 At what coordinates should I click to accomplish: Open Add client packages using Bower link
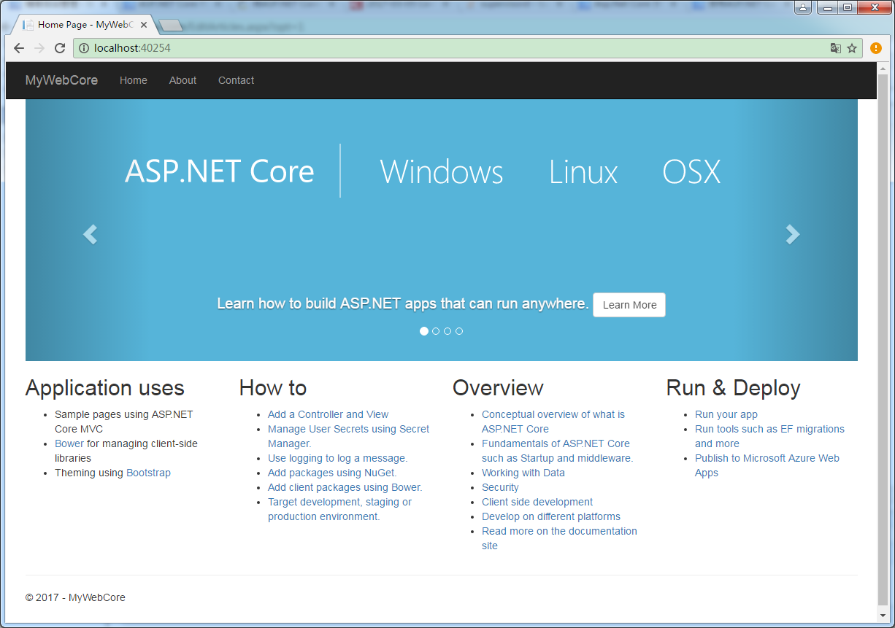[x=345, y=487]
